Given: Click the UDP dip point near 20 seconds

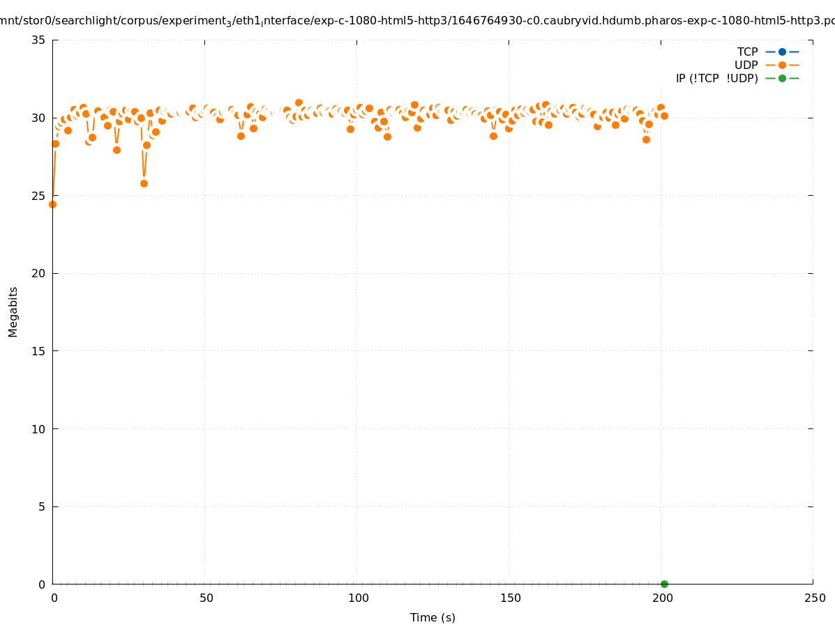Looking at the screenshot, I should coord(116,150).
